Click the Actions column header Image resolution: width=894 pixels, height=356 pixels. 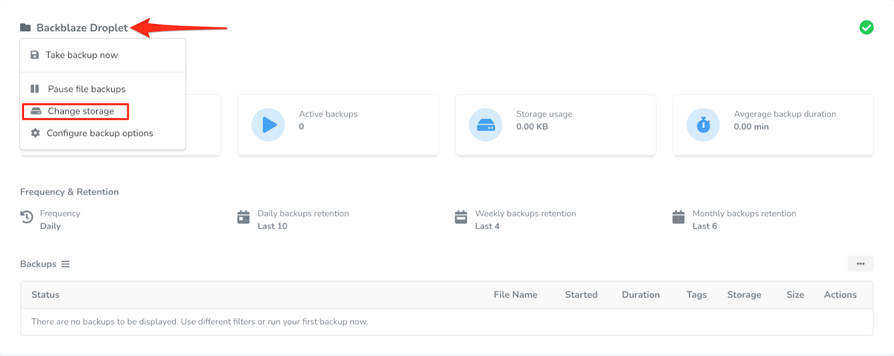(840, 295)
